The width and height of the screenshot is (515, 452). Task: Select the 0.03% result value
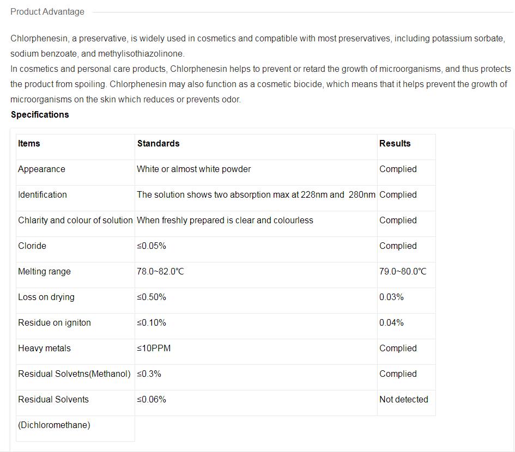click(x=391, y=297)
